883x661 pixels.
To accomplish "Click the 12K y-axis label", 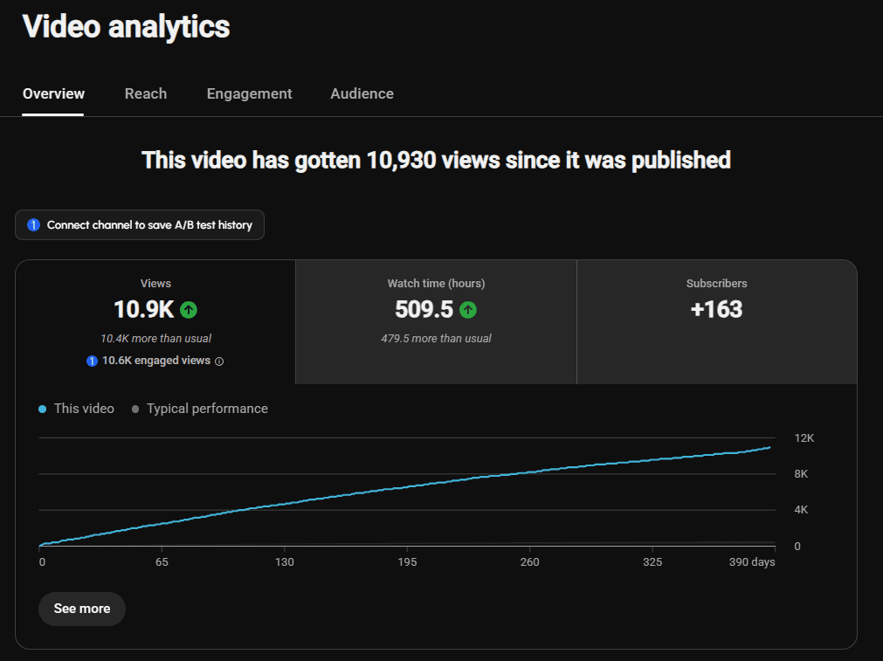I will coord(804,438).
